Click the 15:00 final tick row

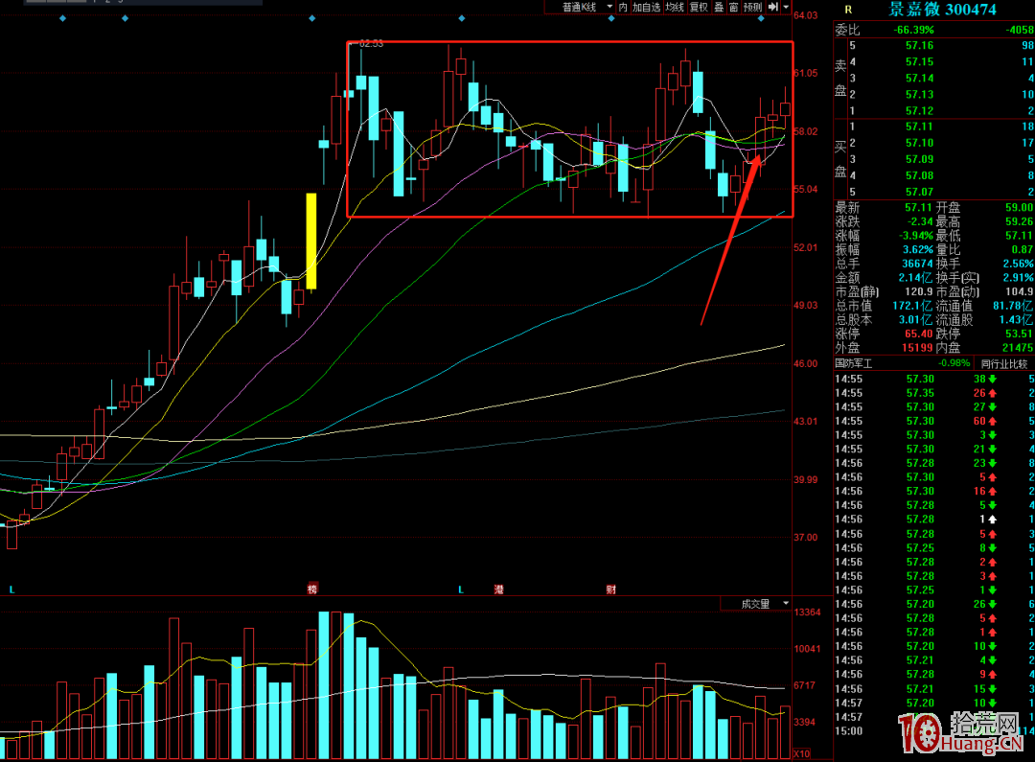click(x=934, y=731)
